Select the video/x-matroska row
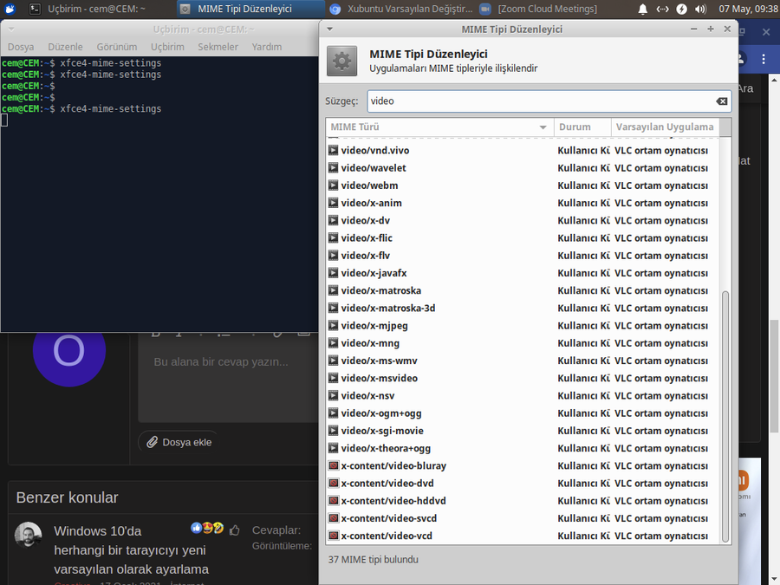 tap(523, 290)
